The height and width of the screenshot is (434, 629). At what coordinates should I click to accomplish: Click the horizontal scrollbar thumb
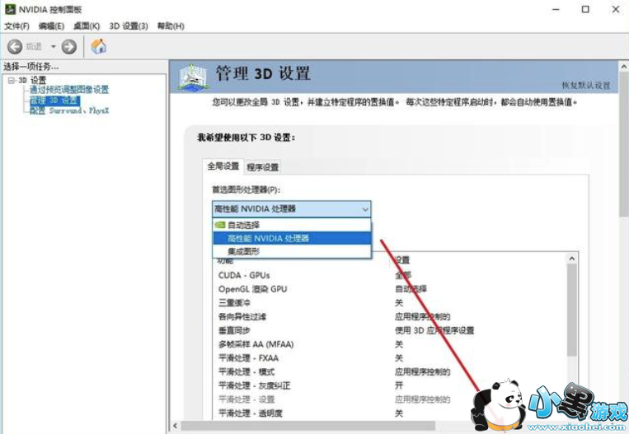[x=308, y=425]
